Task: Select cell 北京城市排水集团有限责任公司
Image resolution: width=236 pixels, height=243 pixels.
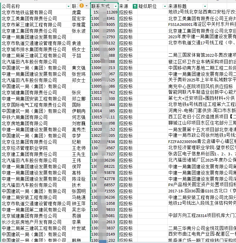Action: coord(36,49)
